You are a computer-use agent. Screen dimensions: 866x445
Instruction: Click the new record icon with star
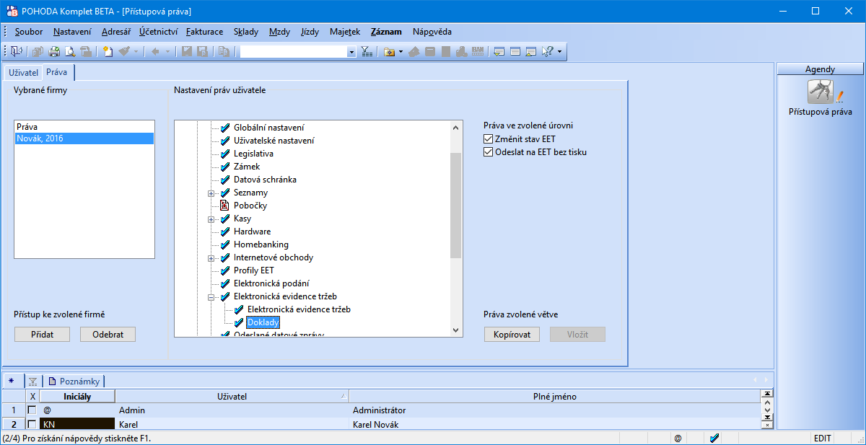[108, 52]
